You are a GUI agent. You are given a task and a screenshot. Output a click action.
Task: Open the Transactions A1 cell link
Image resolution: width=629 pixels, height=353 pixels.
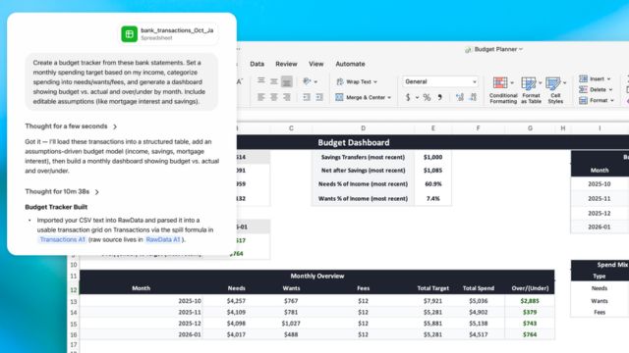pos(63,239)
